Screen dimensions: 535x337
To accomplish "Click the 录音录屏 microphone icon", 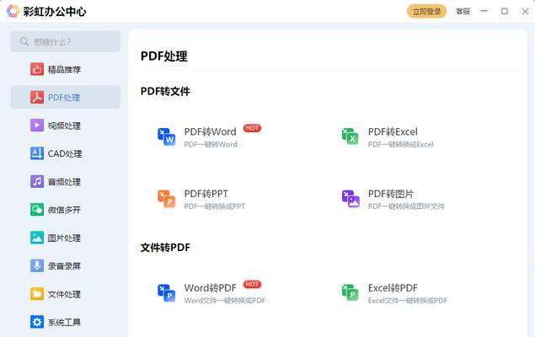I will (x=37, y=265).
